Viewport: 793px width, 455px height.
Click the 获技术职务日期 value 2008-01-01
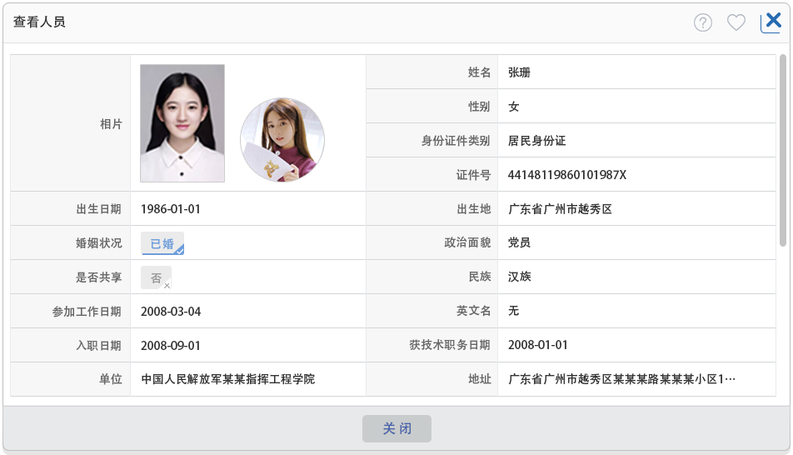(x=537, y=345)
